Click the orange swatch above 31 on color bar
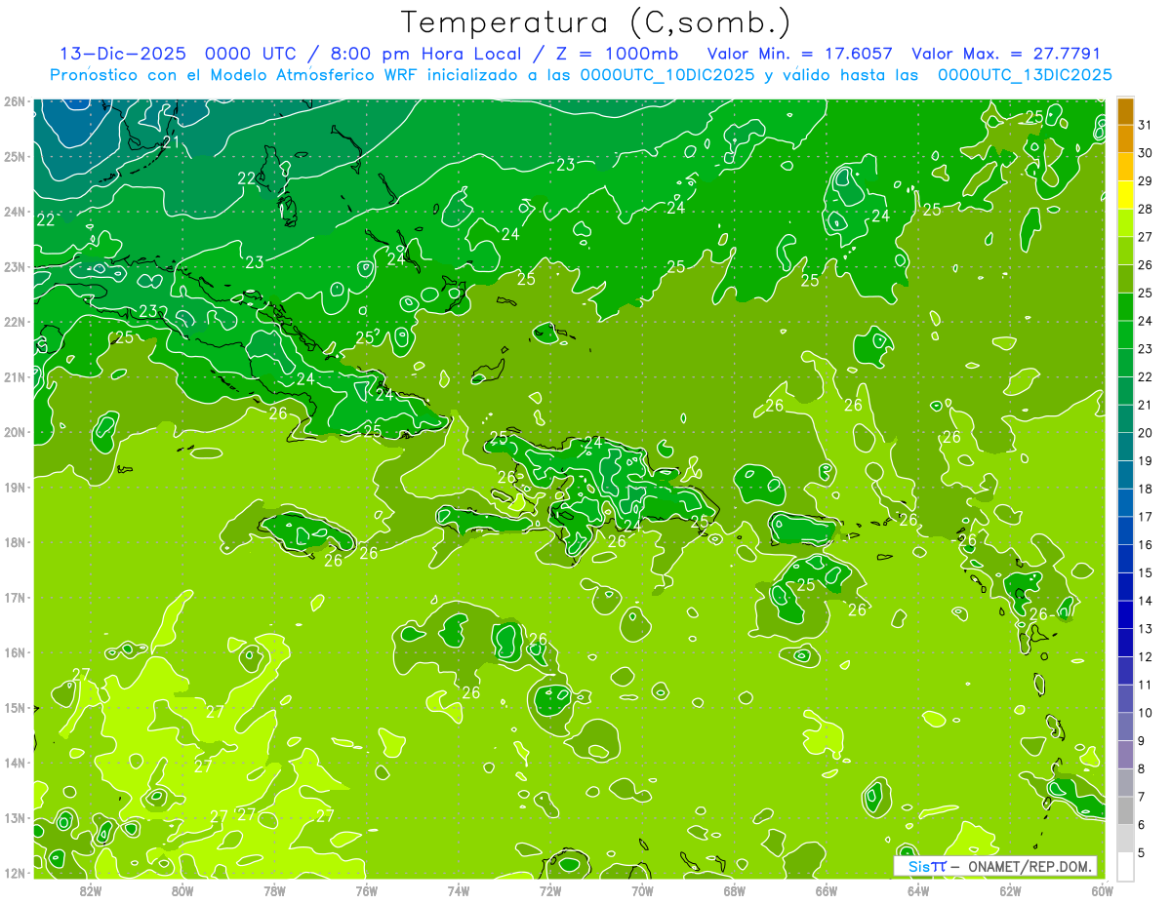Viewport: 1171px width, 904px height. coord(1125,111)
